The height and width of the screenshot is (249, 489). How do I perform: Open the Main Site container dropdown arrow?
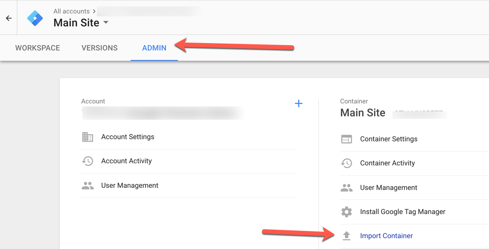coord(106,22)
